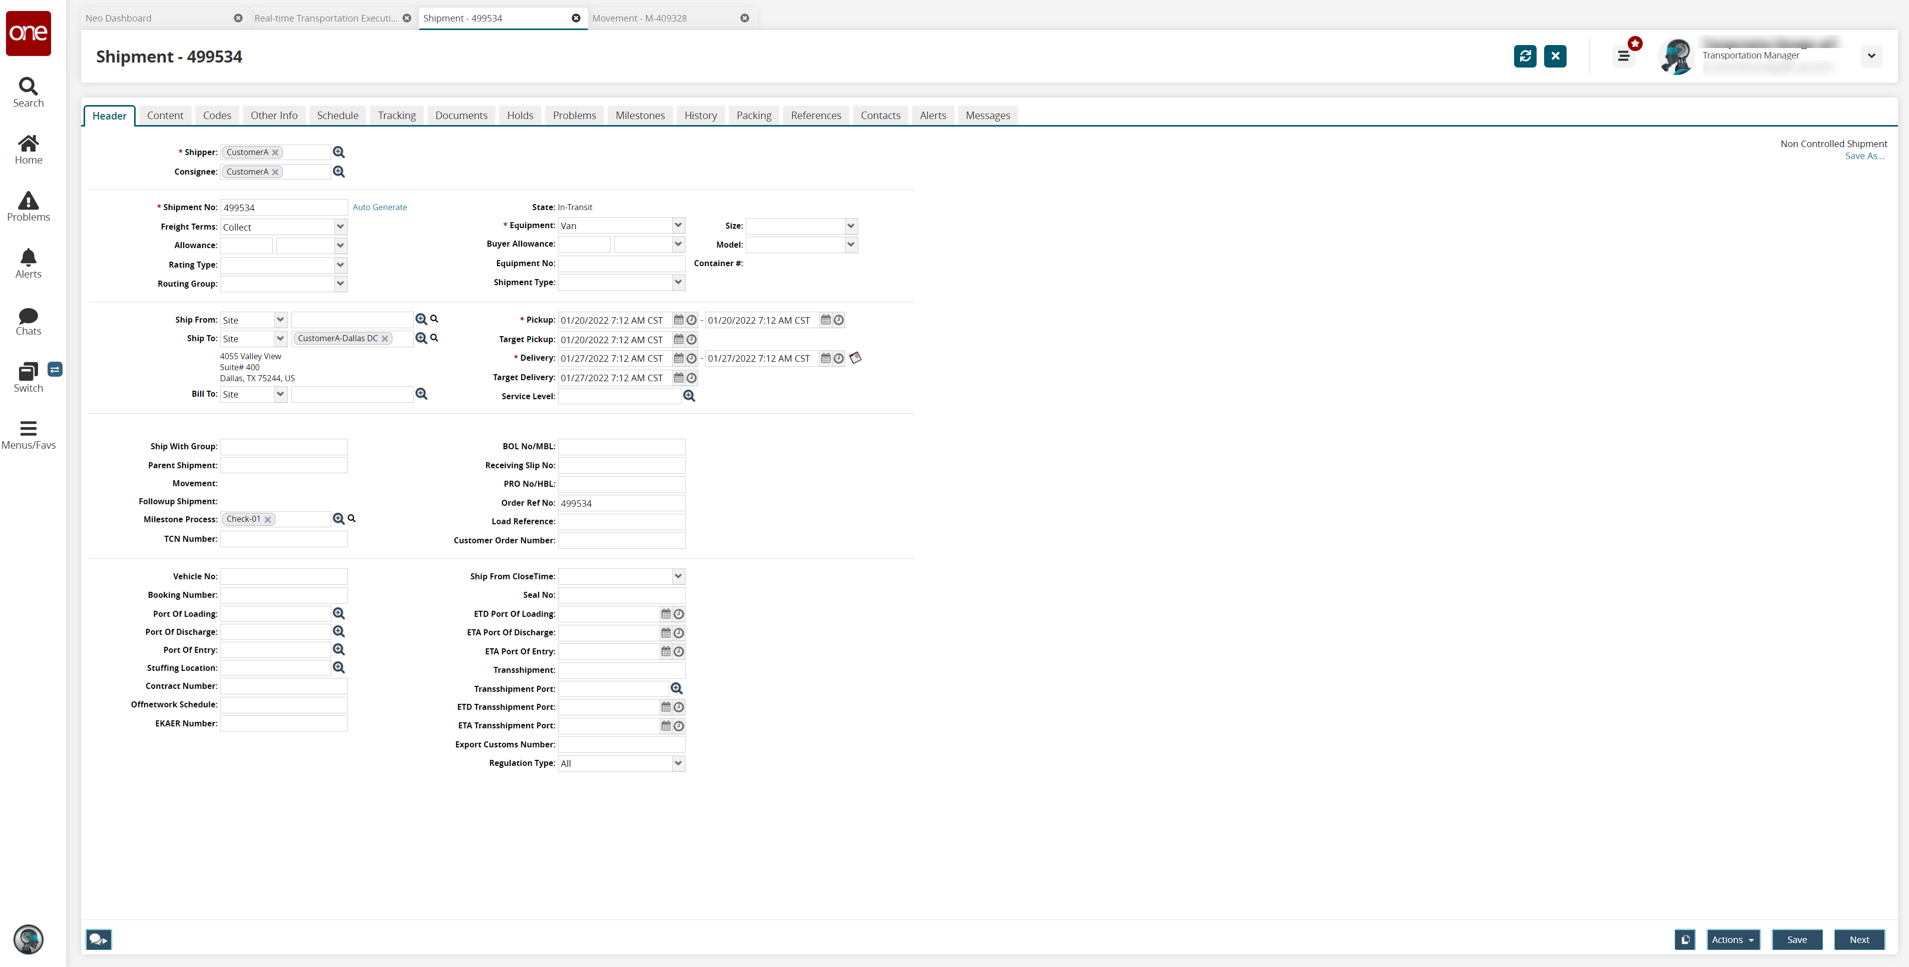The image size is (1909, 967).
Task: Click the BOL No/MBL input field
Action: pyautogui.click(x=621, y=446)
